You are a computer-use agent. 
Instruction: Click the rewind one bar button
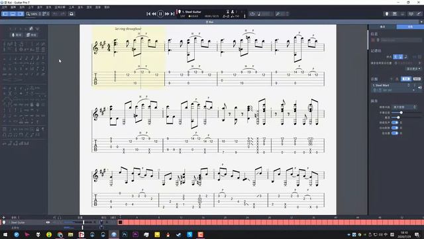[154, 14]
